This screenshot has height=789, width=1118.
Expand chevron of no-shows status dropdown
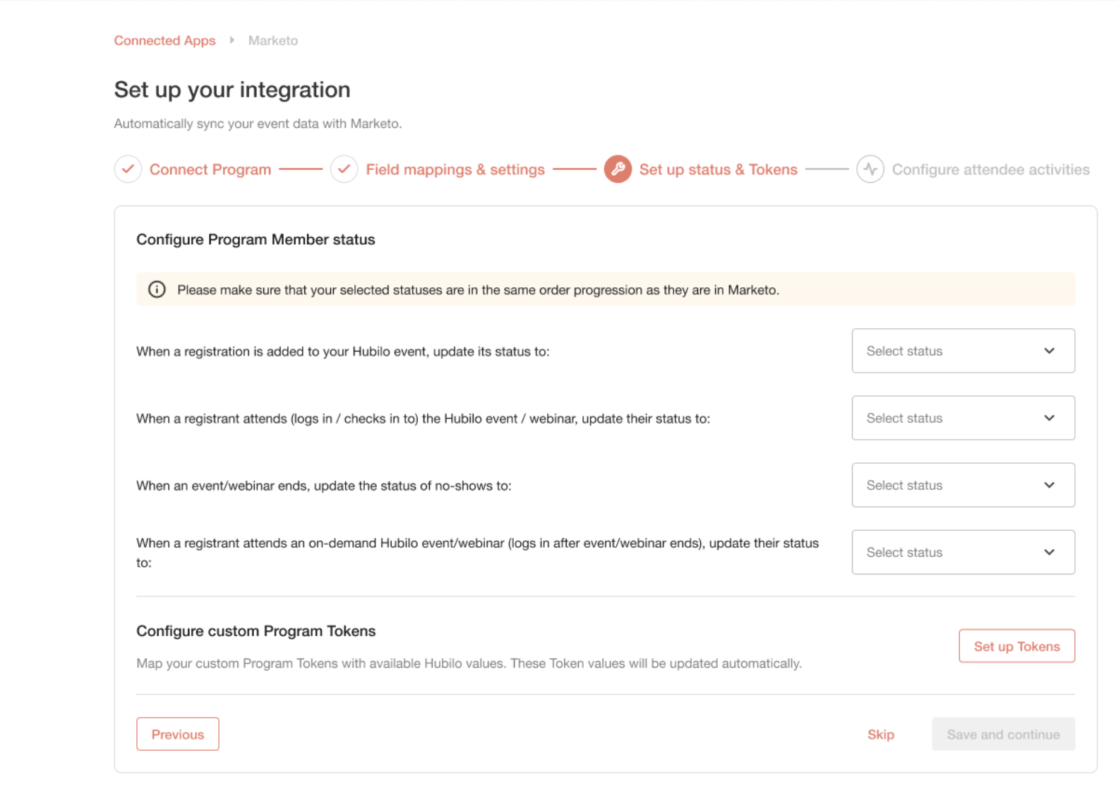click(1049, 485)
